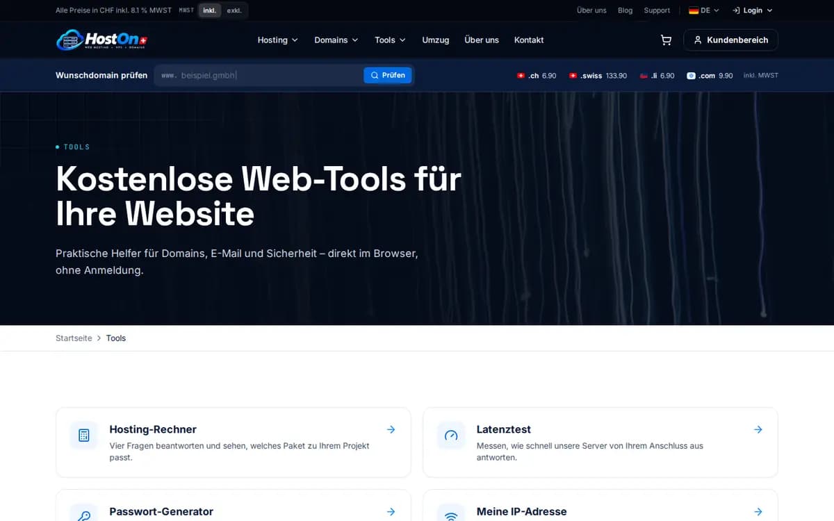
Task: Open the Passwort-Generator tool title
Action: pyautogui.click(x=161, y=512)
